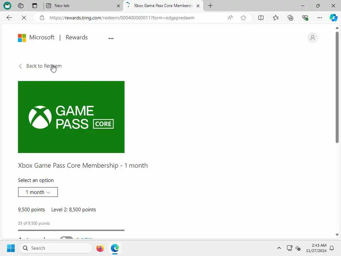Add page to favorites star icon
The width and height of the screenshot is (341, 256).
[243, 18]
